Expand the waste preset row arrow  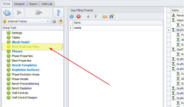(71, 28)
